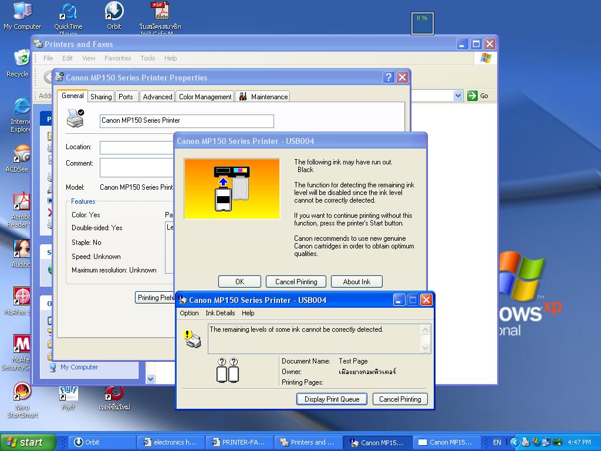Image resolution: width=601 pixels, height=451 pixels.
Task: Click the printer name input field
Action: click(187, 121)
